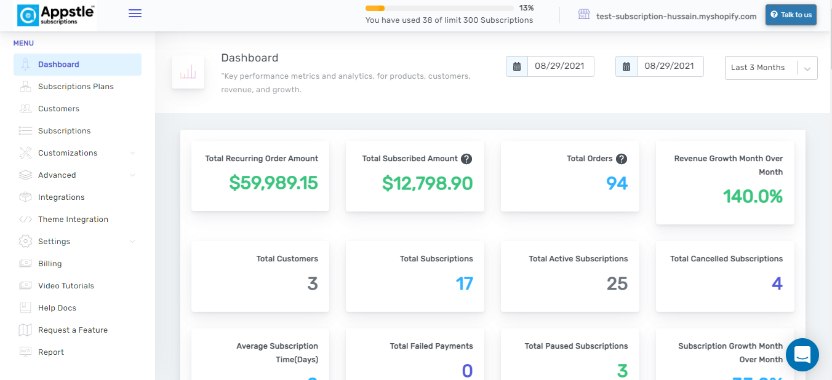
Task: Open Dashboard menu item
Action: coord(78,65)
